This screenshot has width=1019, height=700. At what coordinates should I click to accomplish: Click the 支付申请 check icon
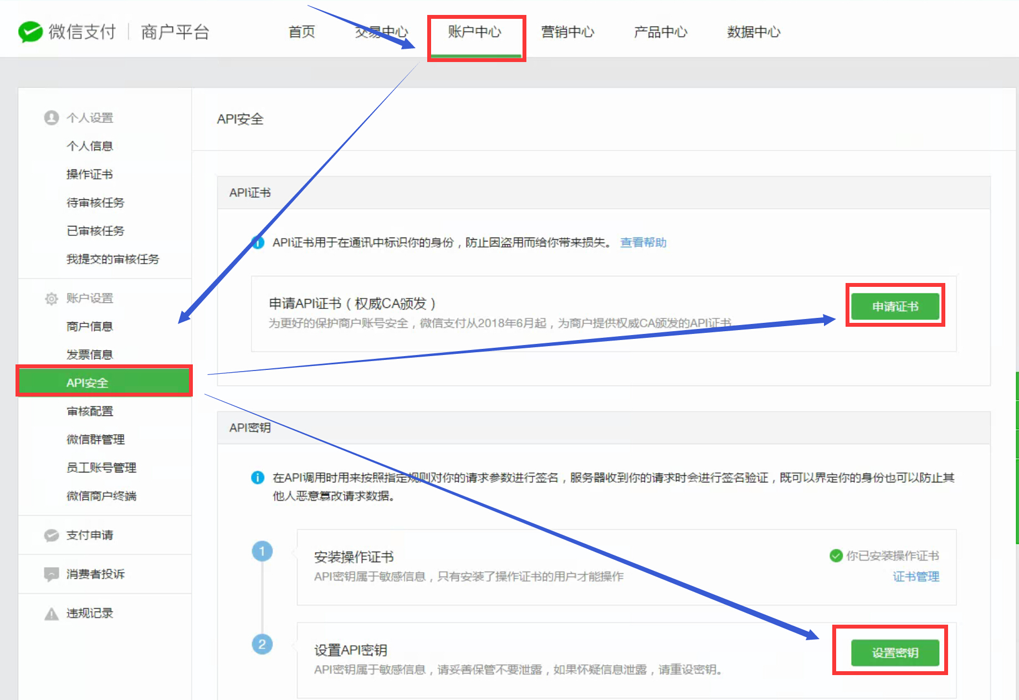52,536
